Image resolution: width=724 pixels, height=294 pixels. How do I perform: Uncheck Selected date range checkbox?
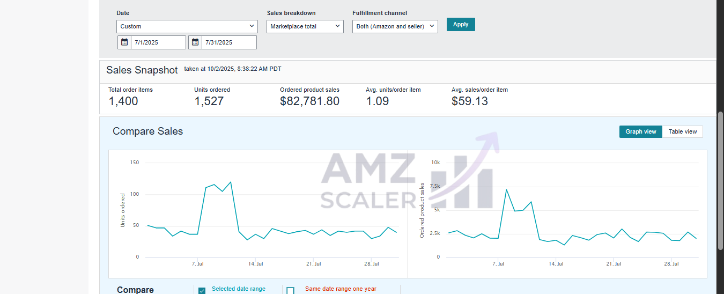202,291
